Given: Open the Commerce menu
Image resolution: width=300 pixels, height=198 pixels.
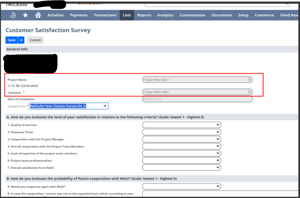Looking at the screenshot, I should [x=264, y=15].
